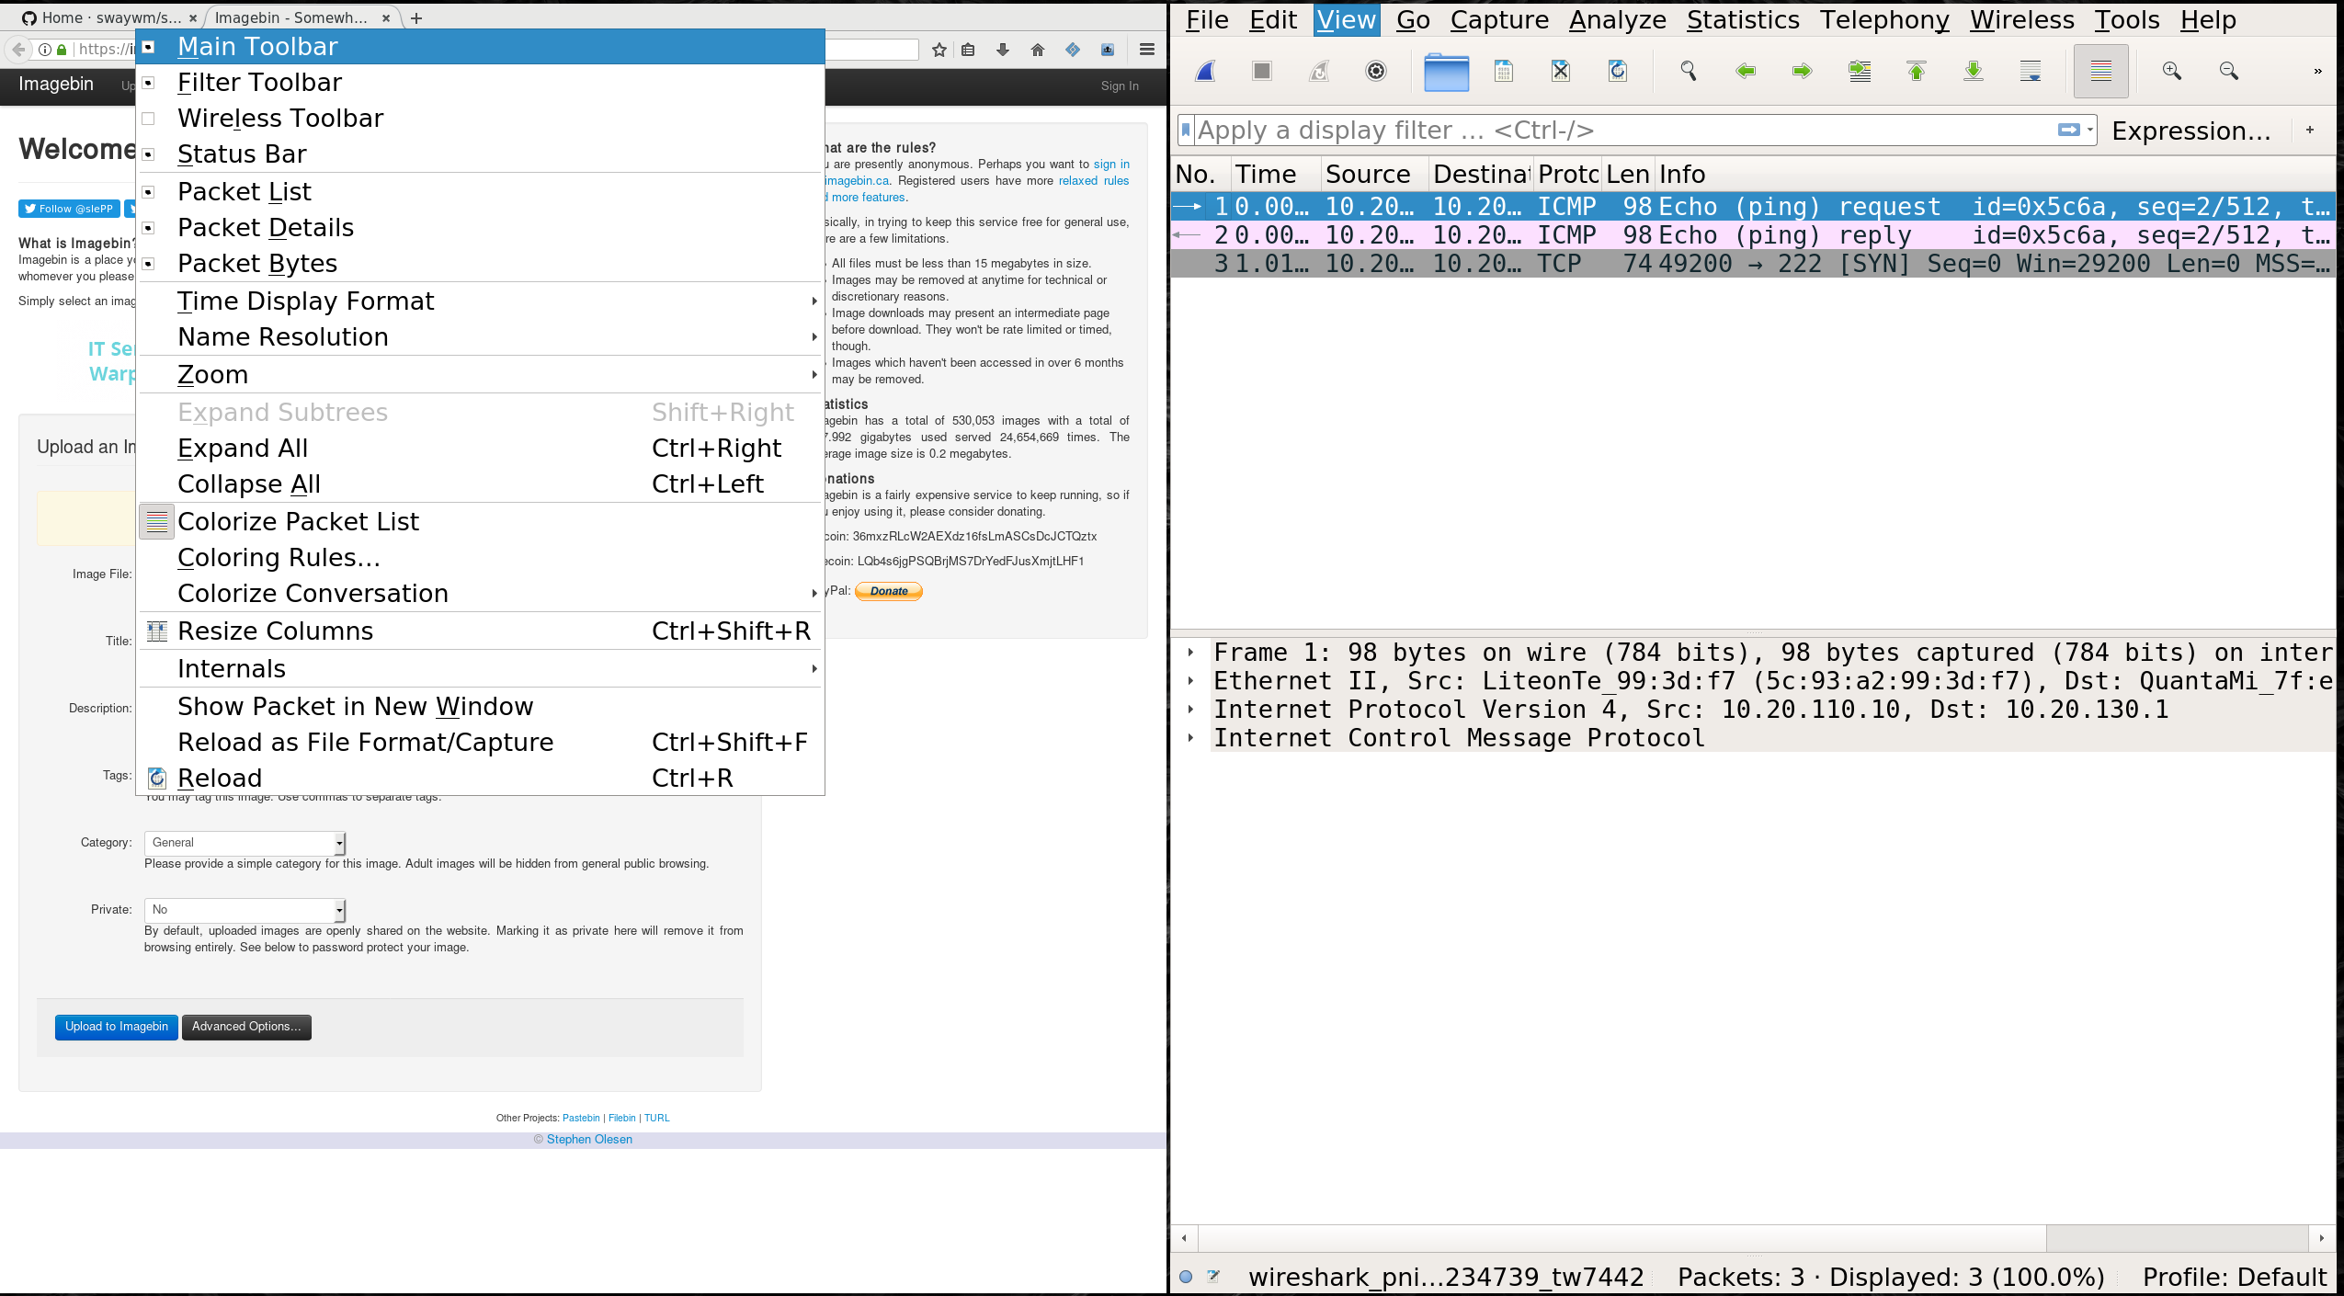The image size is (2344, 1296).
Task: Expand Internet Control Message Protocol row
Action: tap(1190, 738)
